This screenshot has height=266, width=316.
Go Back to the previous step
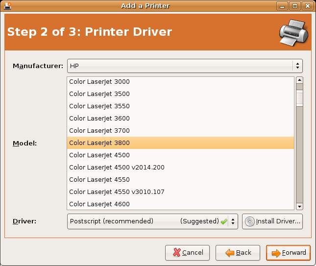pos(238,253)
